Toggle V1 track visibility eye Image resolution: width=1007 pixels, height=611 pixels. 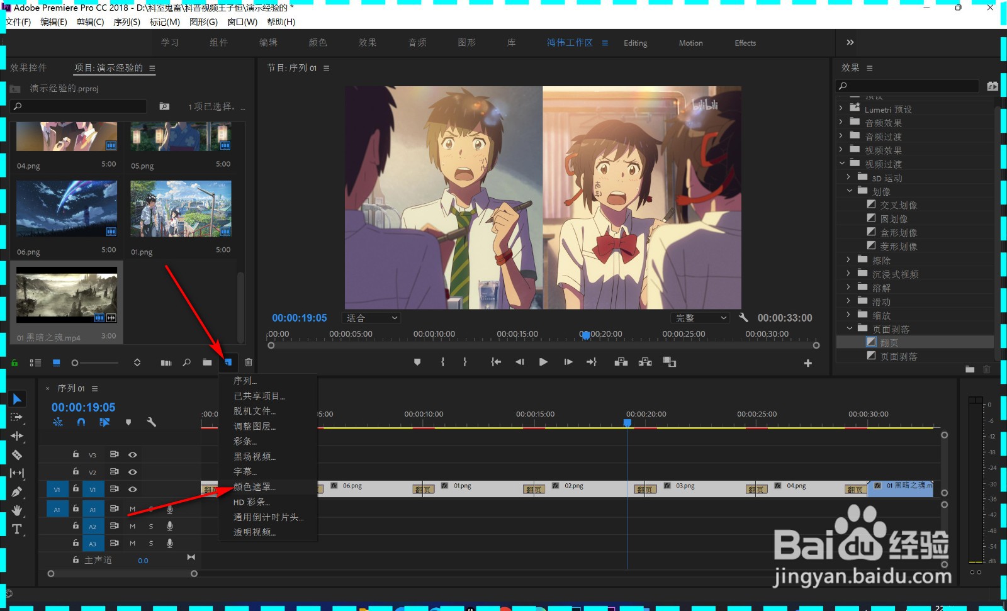(x=133, y=489)
